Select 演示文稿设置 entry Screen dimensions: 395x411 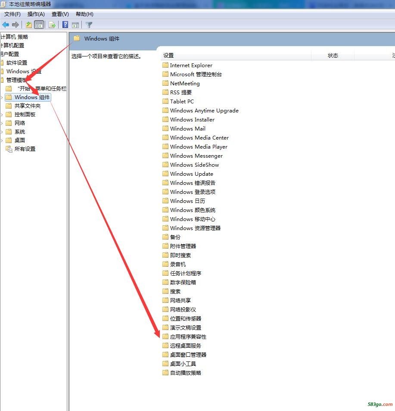click(186, 327)
